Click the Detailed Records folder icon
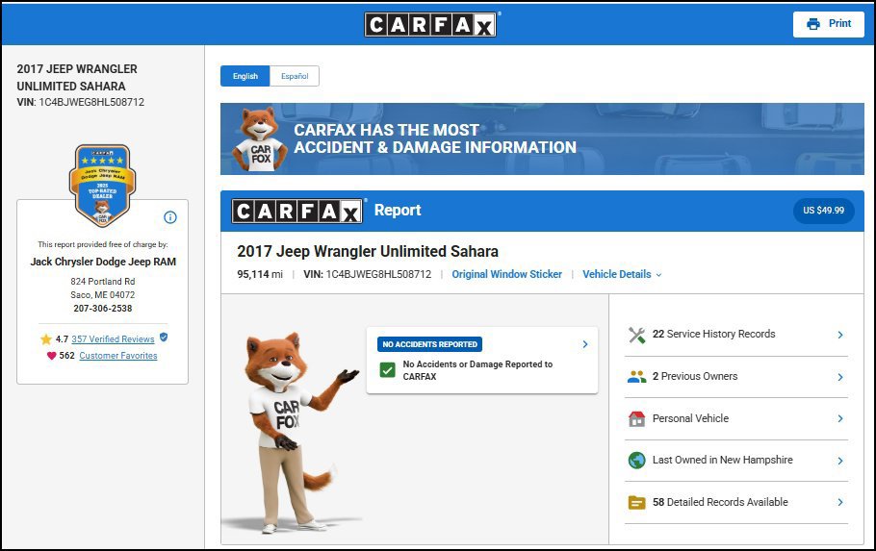 point(637,502)
